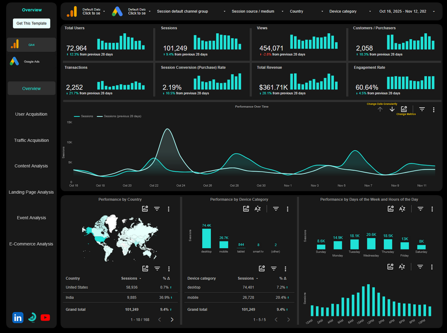
Task: Open optional metrics on device category bar chart
Action: coord(246,209)
